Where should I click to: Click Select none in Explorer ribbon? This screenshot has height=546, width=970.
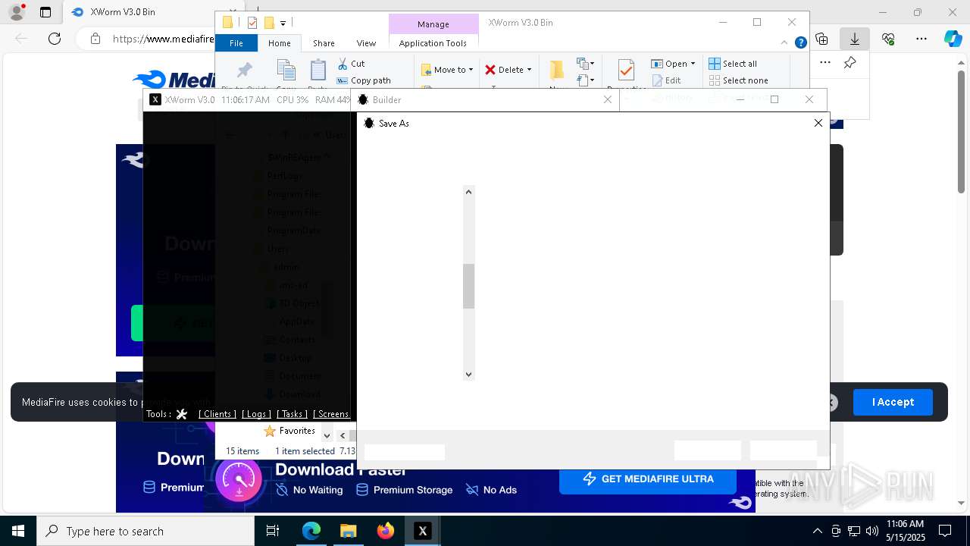[x=738, y=80]
